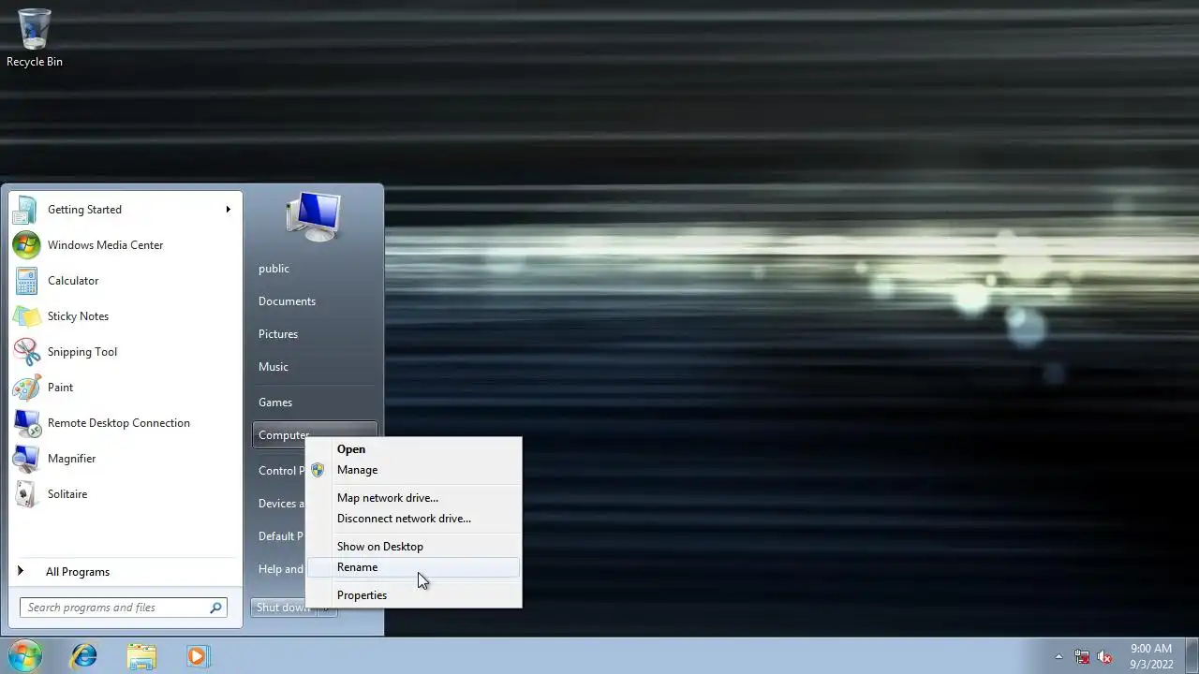The width and height of the screenshot is (1199, 674).
Task: Click the Search programs and files box
Action: pyautogui.click(x=123, y=608)
